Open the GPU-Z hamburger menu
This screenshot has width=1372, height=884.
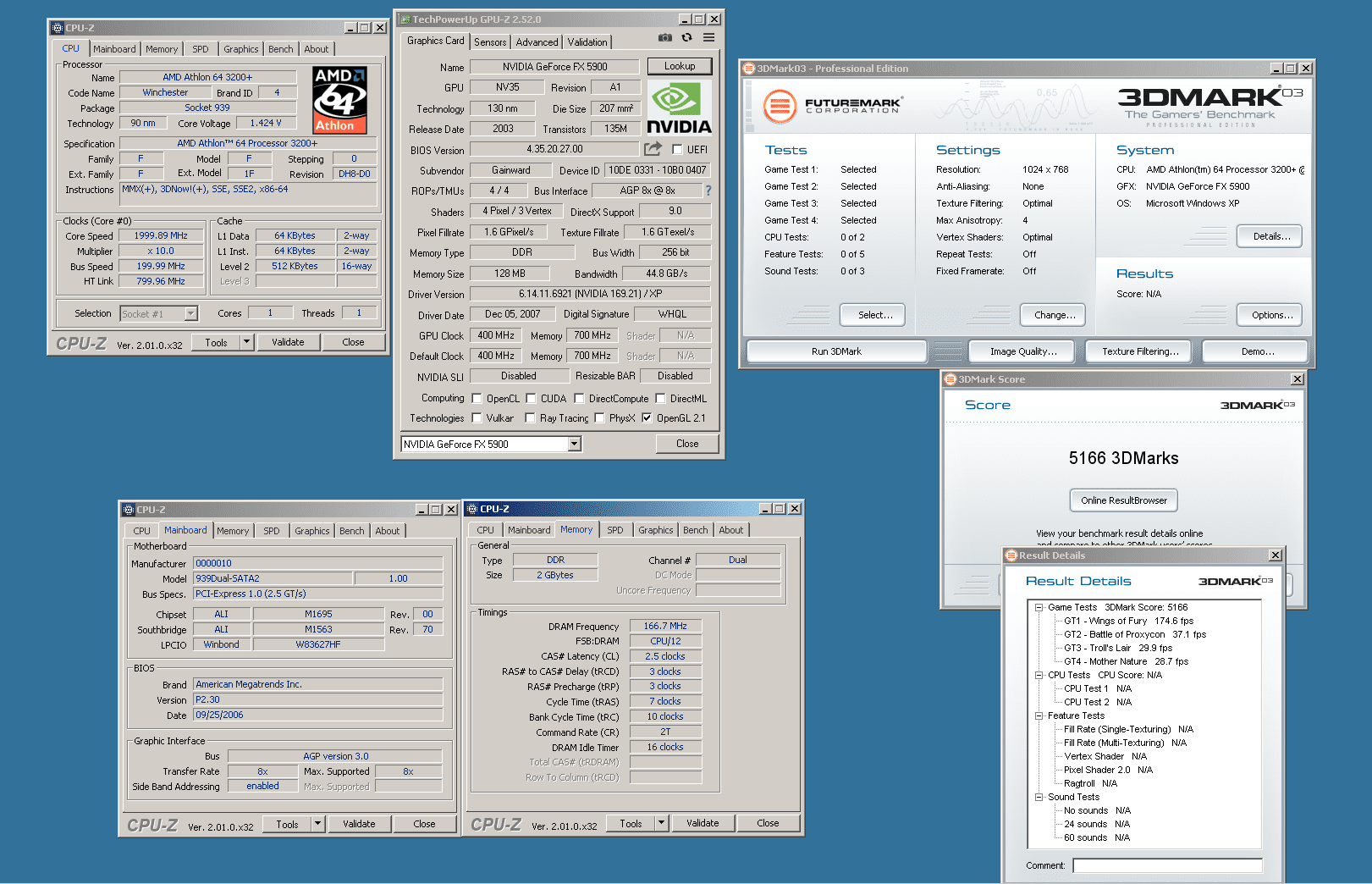708,37
